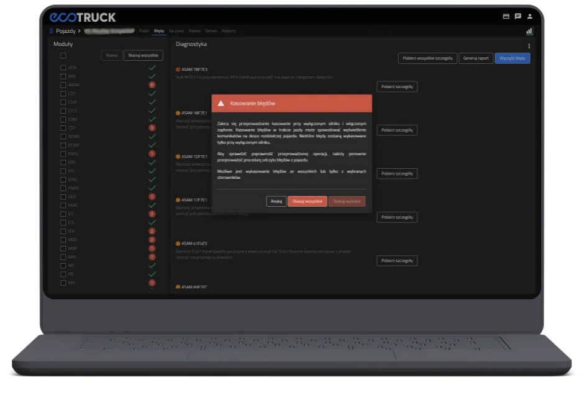
Task: Open the Diagnostyka three-dot options menu
Action: pos(529,46)
